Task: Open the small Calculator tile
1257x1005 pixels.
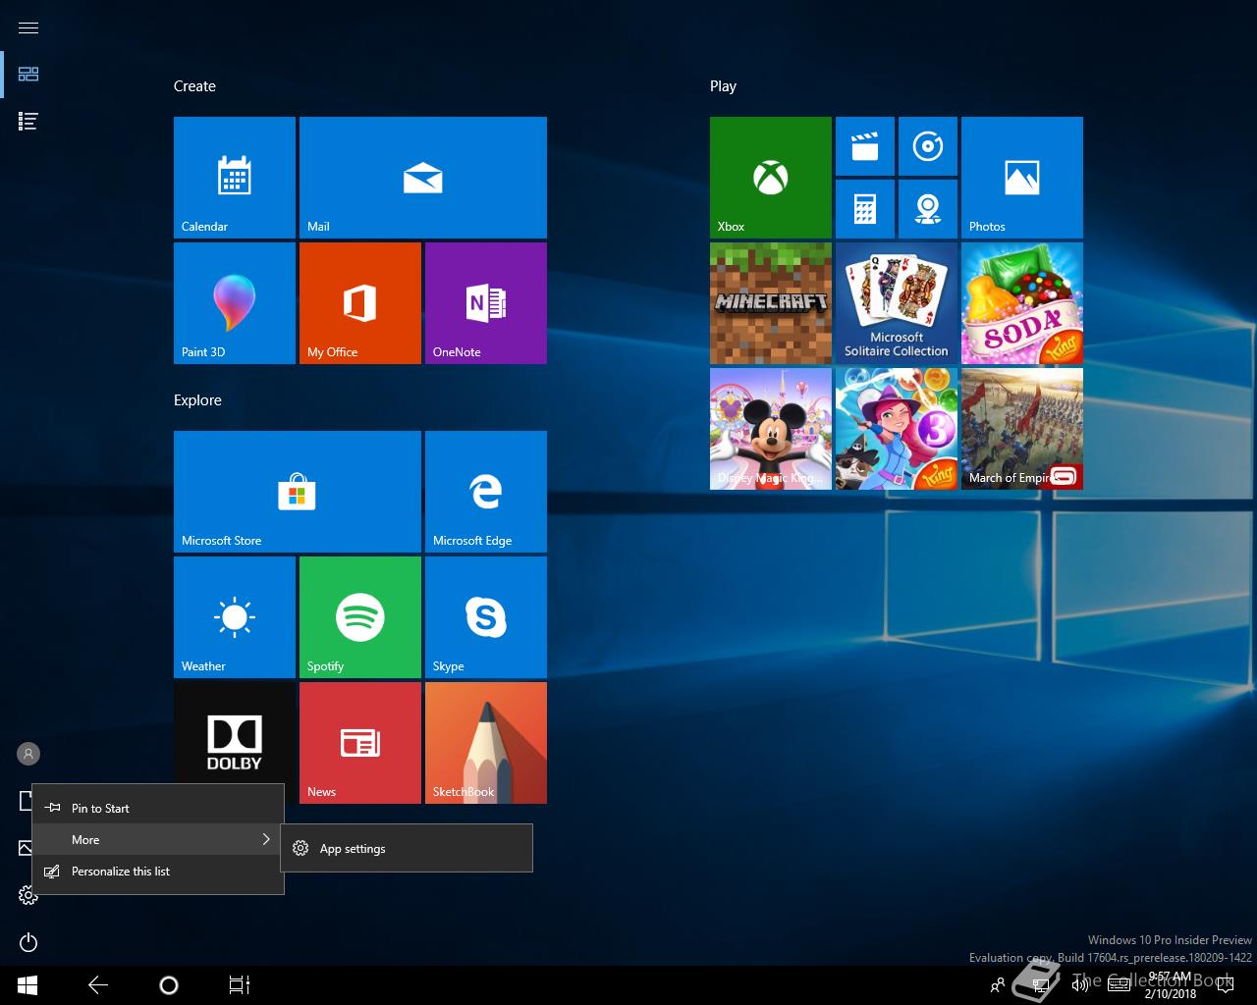Action: click(865, 209)
